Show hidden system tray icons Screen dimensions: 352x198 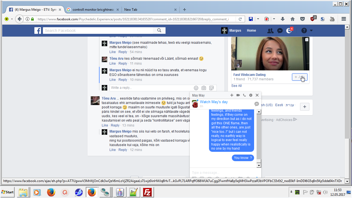(x=291, y=192)
